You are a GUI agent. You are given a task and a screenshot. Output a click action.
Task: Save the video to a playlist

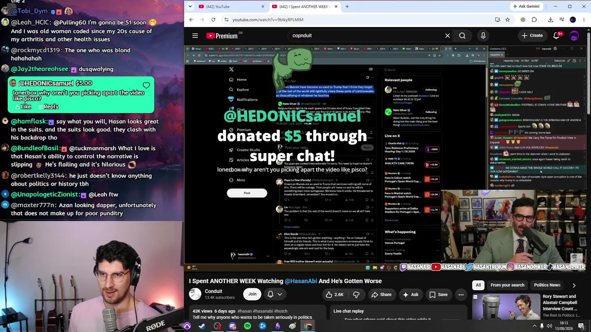tap(438, 295)
